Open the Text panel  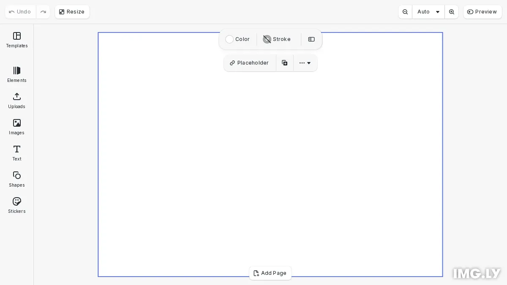17,153
